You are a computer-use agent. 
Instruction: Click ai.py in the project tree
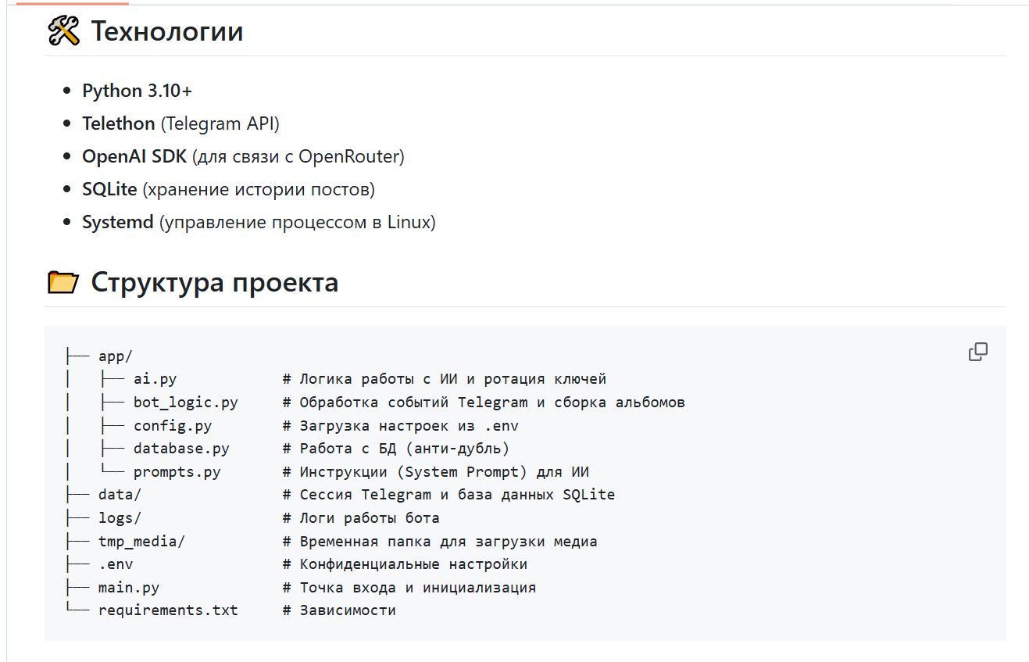tap(155, 379)
